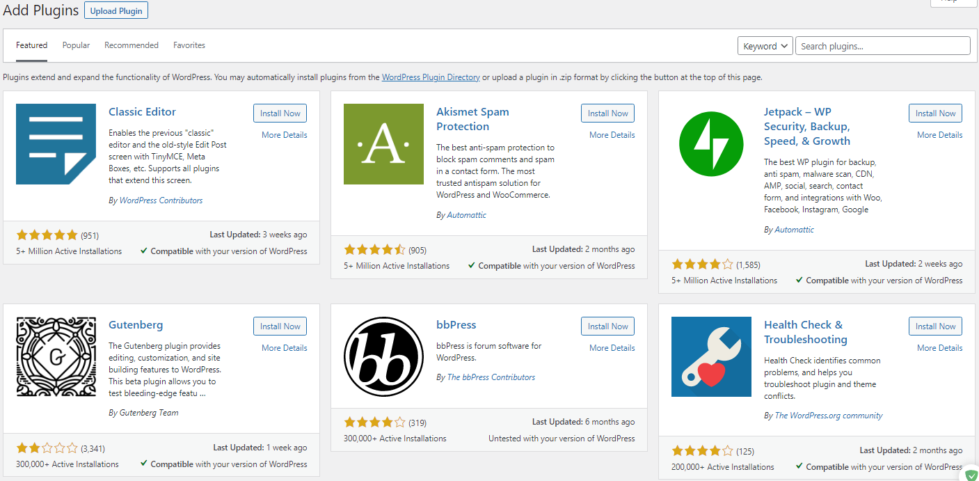The width and height of the screenshot is (979, 481).
Task: Click the green shield icon at bottom corner
Action: (972, 475)
